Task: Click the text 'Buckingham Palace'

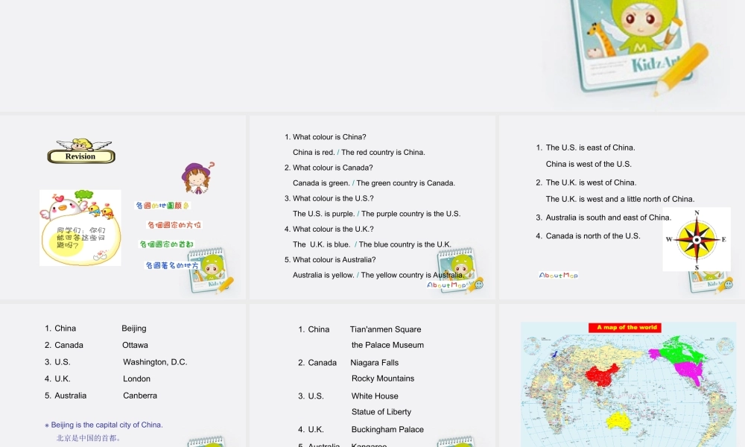Action: (x=387, y=429)
